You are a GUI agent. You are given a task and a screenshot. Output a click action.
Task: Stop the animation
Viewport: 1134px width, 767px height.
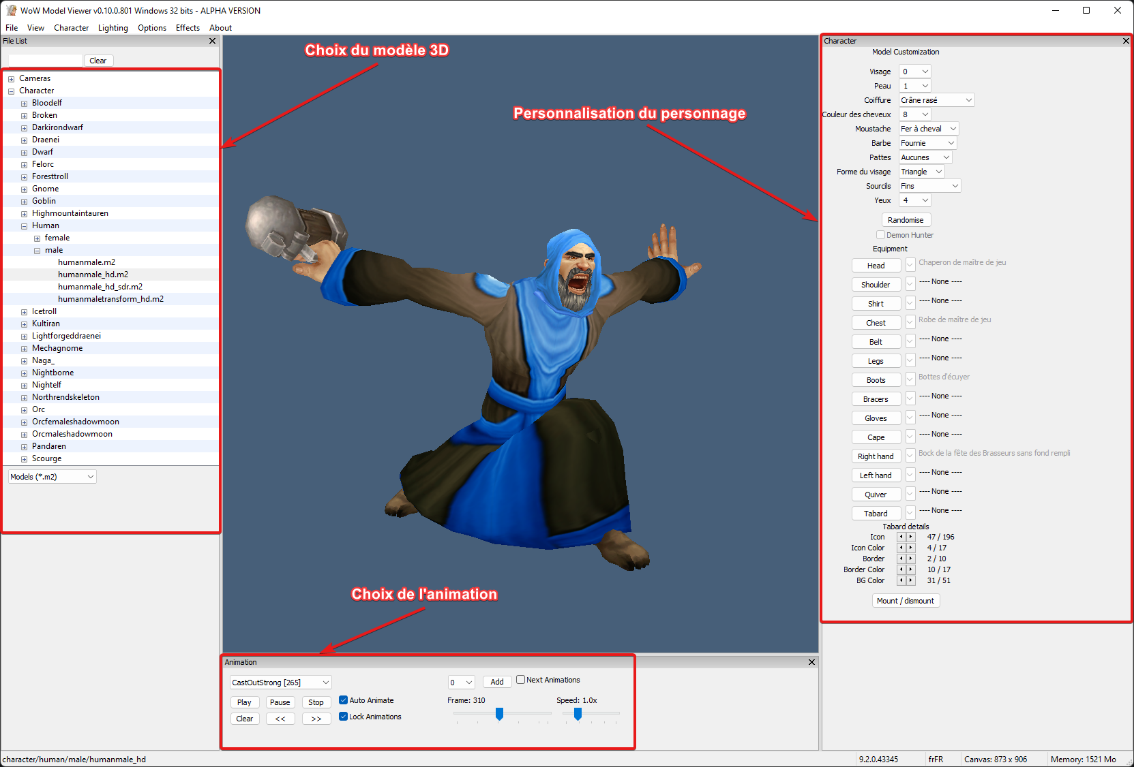(x=316, y=702)
